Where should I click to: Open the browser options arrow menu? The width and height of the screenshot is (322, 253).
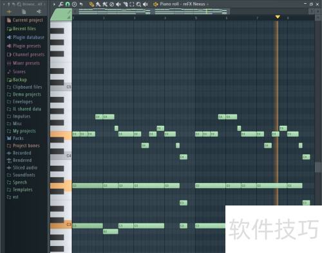pyautogui.click(x=4, y=4)
